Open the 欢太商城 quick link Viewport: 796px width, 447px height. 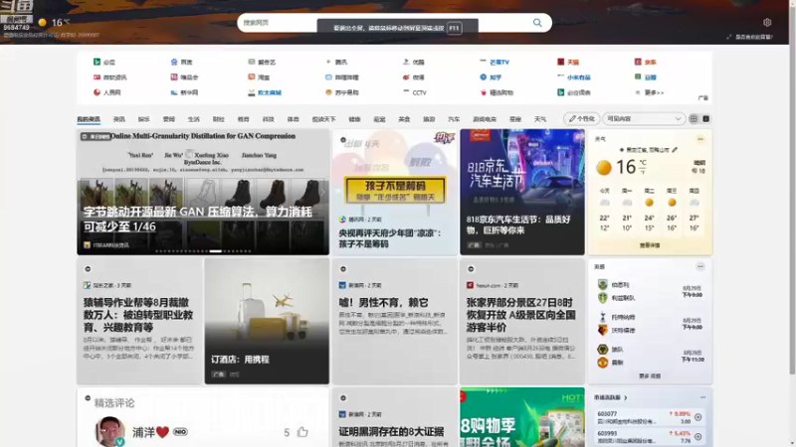(x=265, y=92)
